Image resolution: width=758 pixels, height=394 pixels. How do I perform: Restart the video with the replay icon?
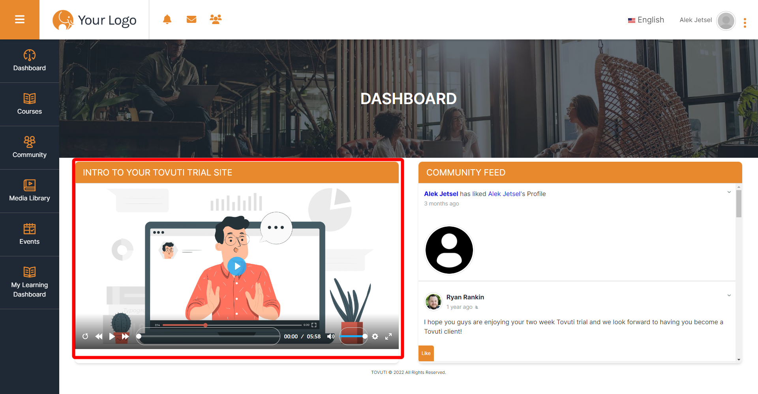coord(85,336)
